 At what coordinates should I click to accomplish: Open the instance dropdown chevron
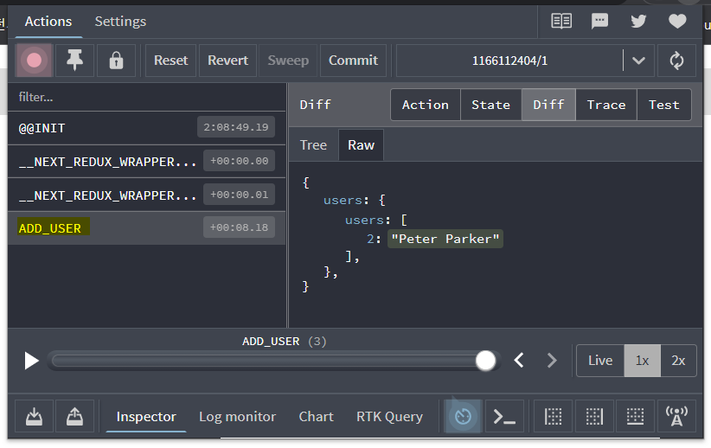[x=638, y=61]
